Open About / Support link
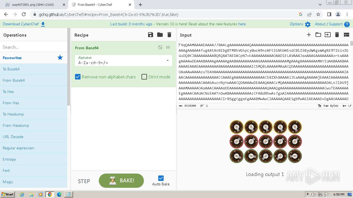 click(329, 24)
